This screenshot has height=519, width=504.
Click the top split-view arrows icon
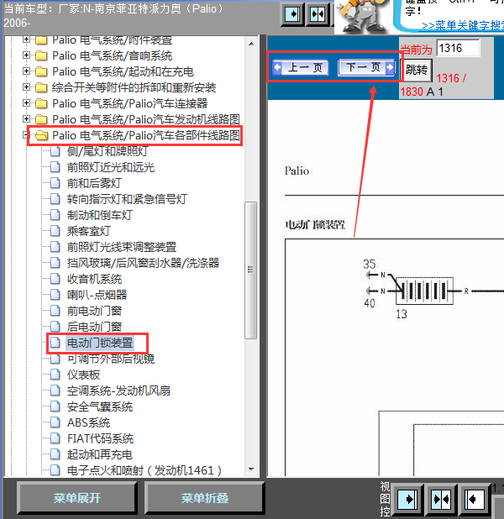318,14
